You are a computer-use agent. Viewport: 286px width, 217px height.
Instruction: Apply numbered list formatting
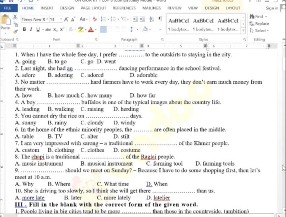(114, 19)
